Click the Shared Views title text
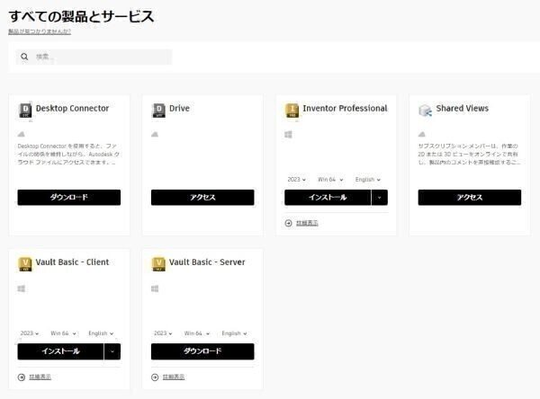This screenshot has width=540, height=399. [x=463, y=109]
